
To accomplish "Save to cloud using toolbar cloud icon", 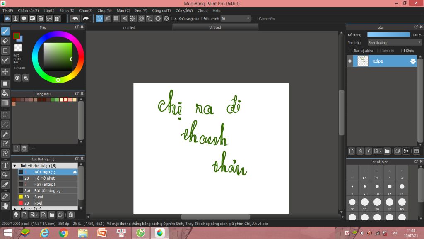I will point(7,18).
